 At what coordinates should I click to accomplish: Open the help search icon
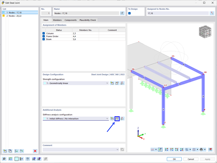[x=4, y=159]
